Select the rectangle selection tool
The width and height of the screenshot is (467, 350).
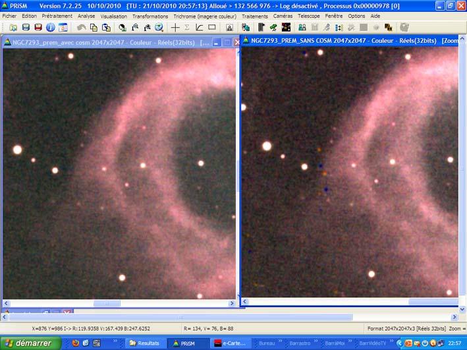coord(212,28)
